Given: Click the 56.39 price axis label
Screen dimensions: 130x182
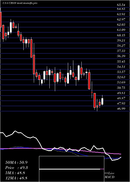Looking at the screenshot, I should coord(121,56).
